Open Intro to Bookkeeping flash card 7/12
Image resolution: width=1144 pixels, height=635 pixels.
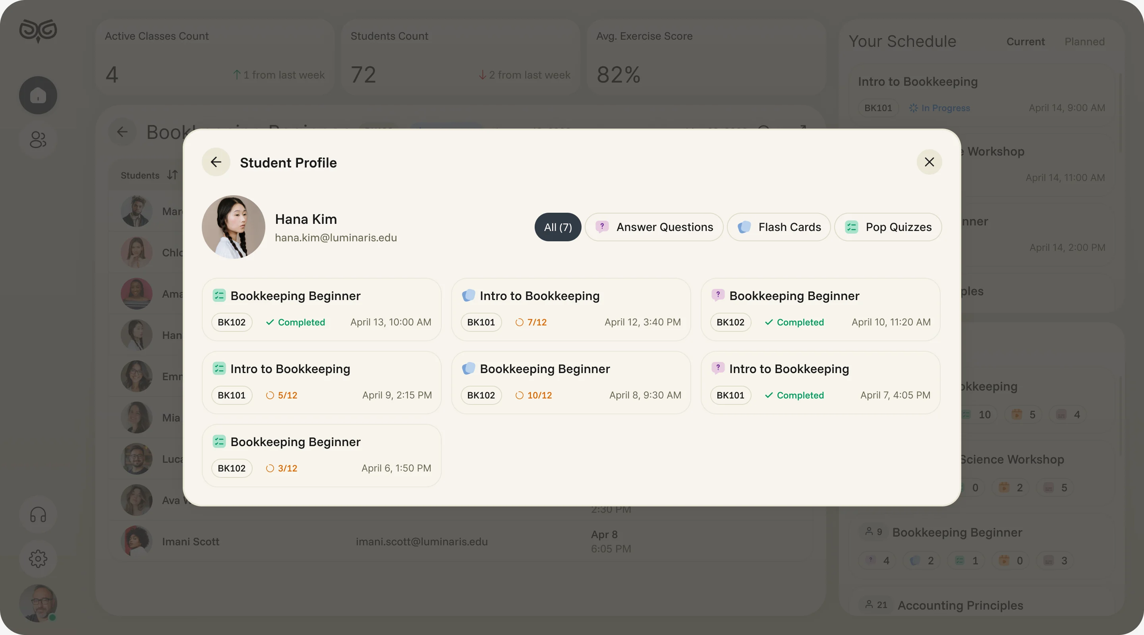[571, 309]
